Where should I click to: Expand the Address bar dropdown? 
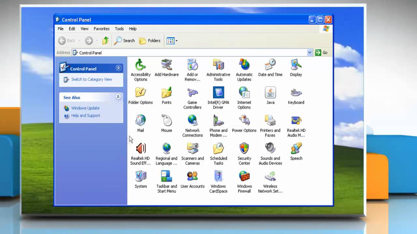pos(309,52)
